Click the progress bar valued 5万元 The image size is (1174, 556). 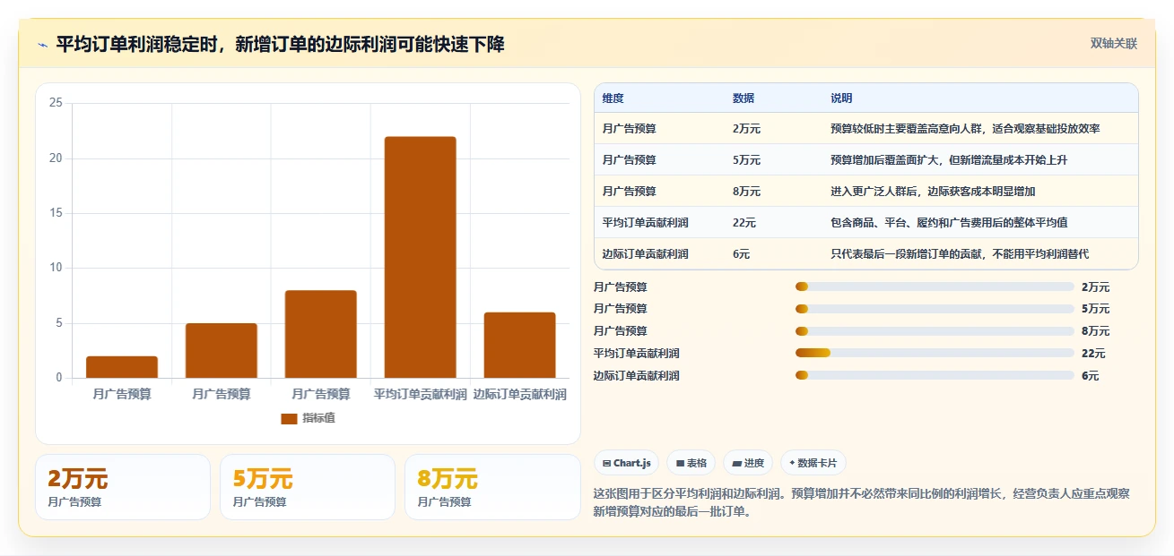click(935, 309)
